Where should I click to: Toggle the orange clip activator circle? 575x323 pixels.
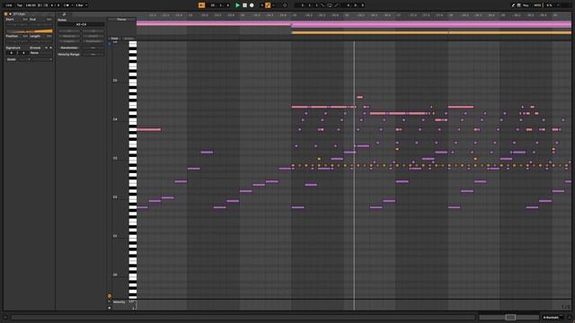[x=6, y=14]
